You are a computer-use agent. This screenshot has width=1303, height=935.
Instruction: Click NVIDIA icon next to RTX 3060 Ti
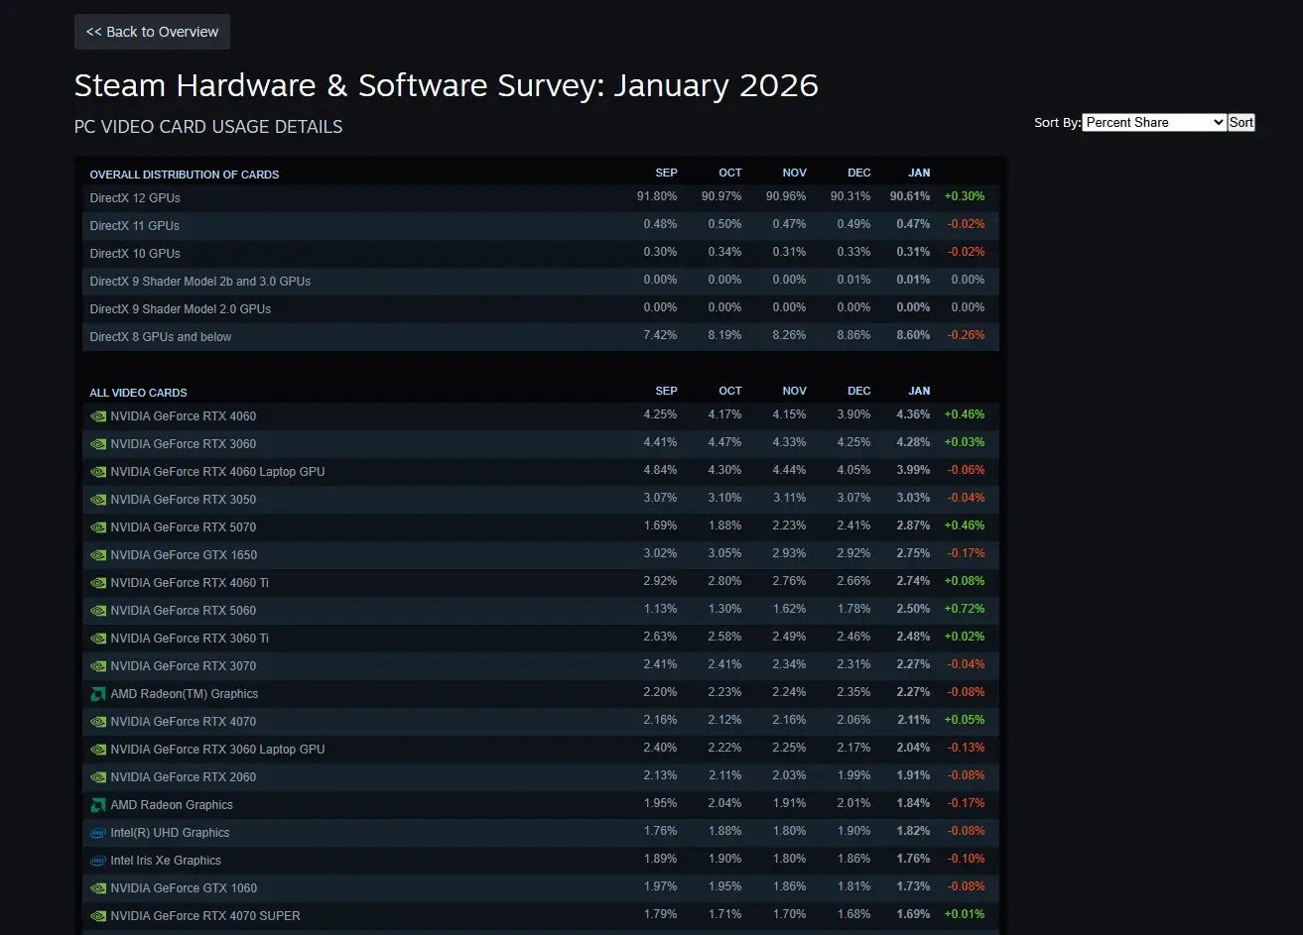(x=98, y=639)
